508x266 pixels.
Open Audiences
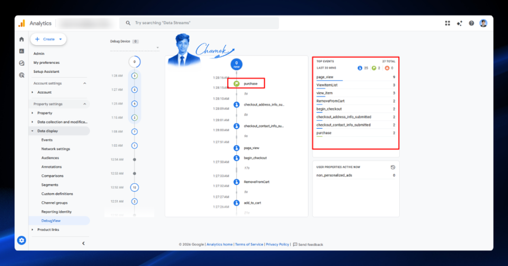click(50, 158)
